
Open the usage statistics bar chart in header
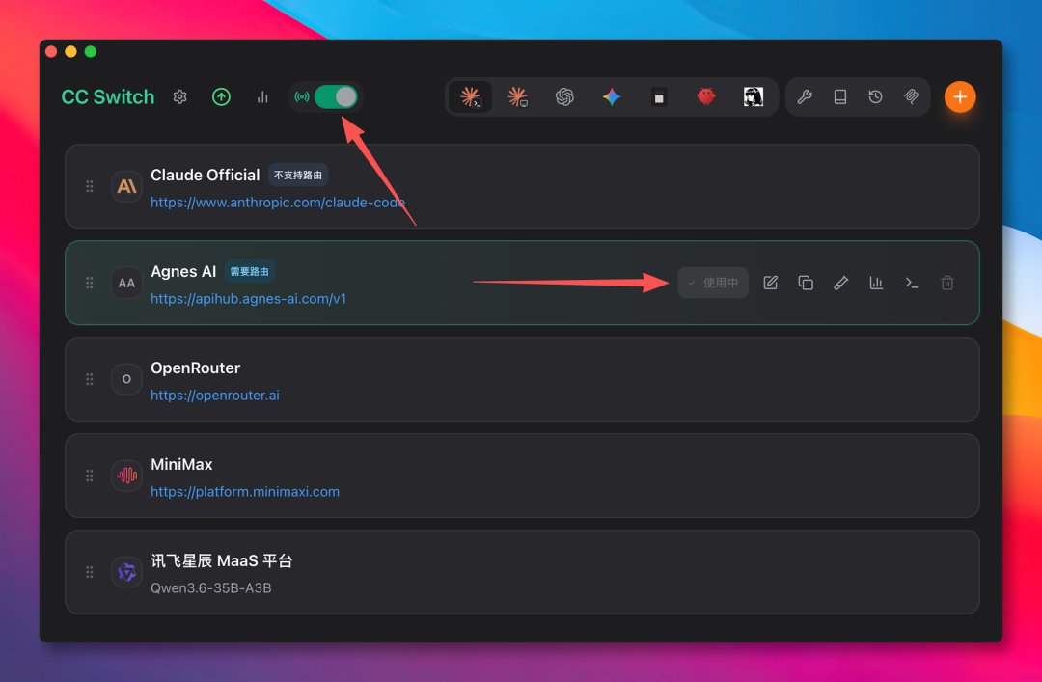coord(262,97)
